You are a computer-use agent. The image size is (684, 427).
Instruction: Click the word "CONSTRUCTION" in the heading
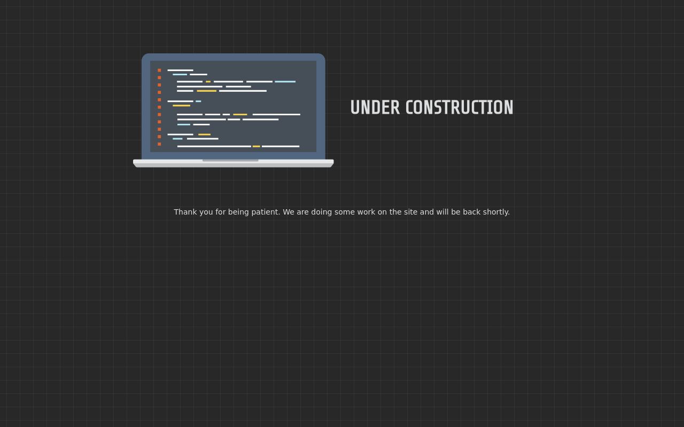pos(459,107)
